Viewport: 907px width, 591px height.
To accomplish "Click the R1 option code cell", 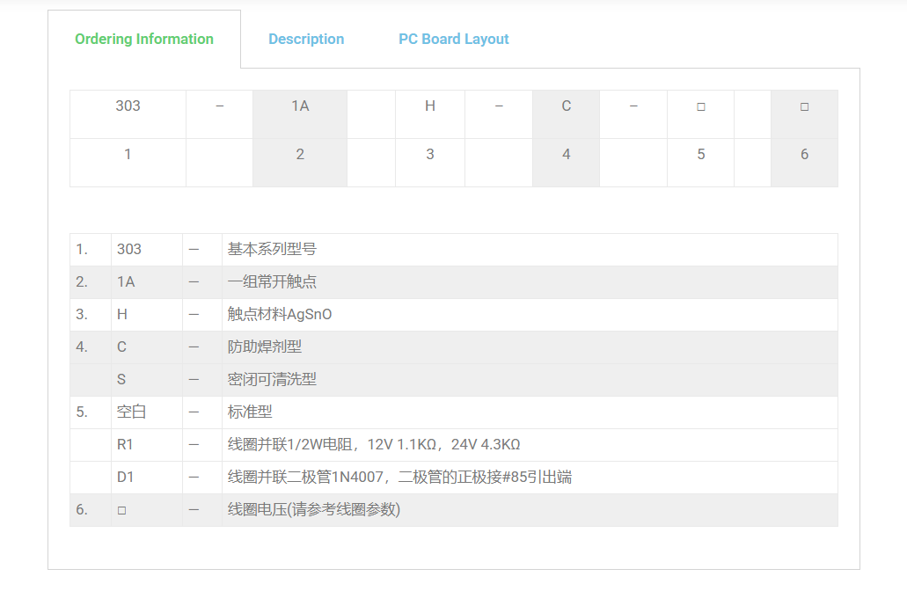I will (126, 444).
